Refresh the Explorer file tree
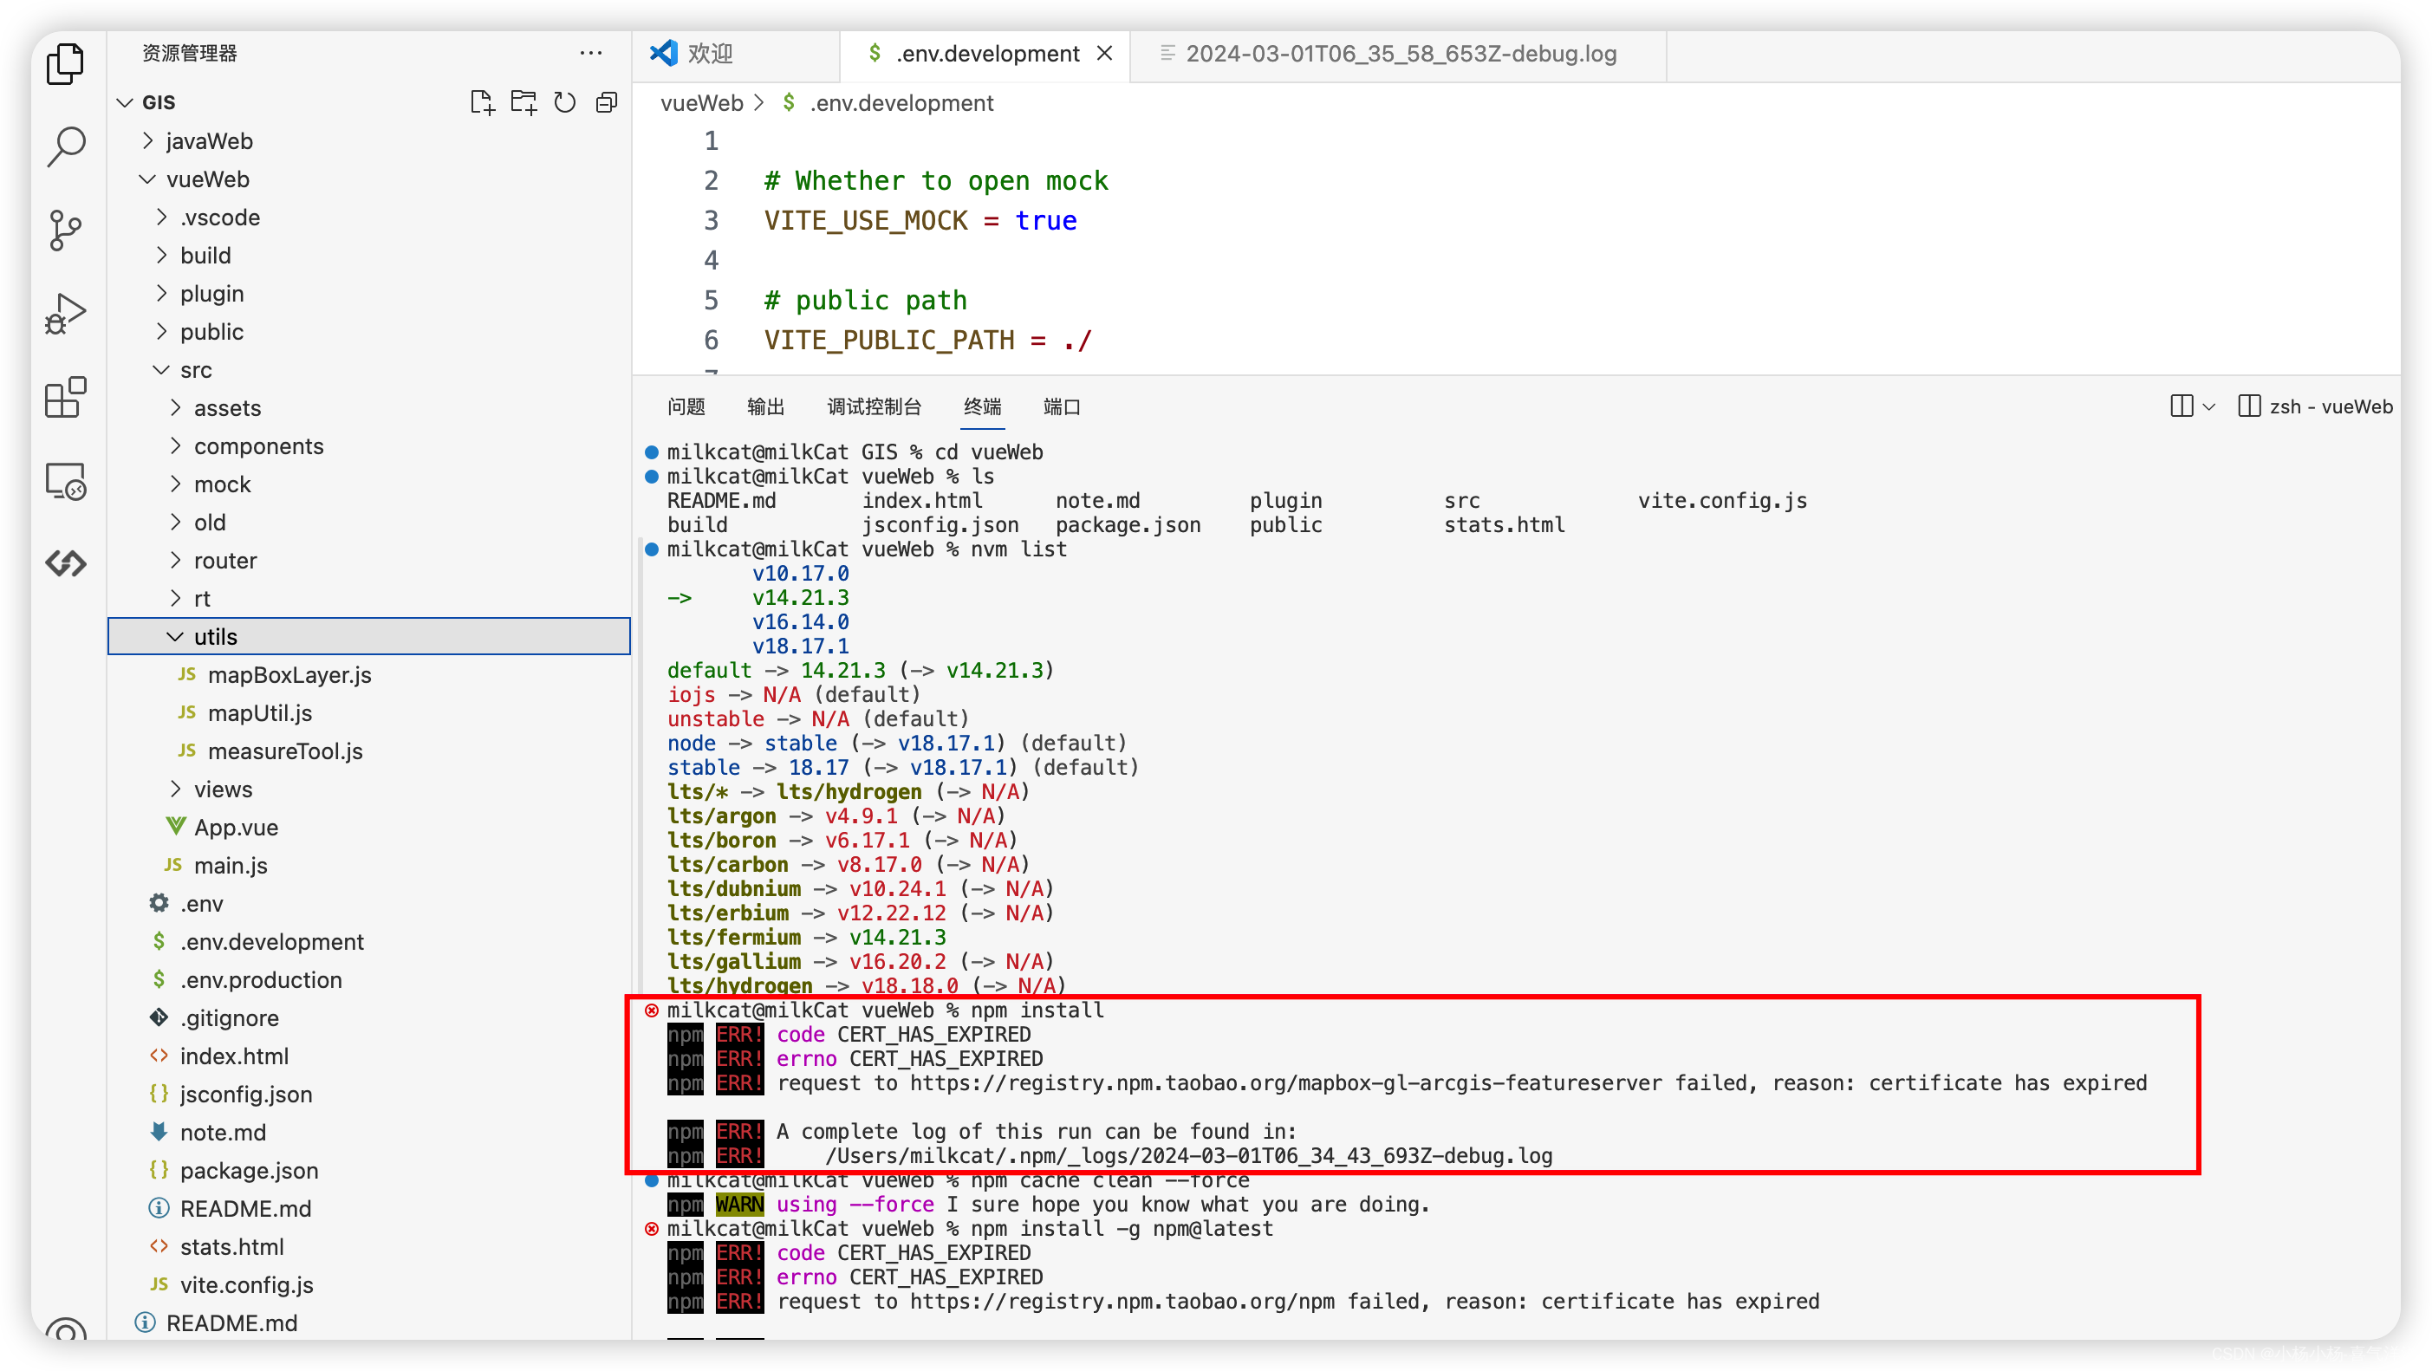The width and height of the screenshot is (2432, 1371). (x=565, y=102)
